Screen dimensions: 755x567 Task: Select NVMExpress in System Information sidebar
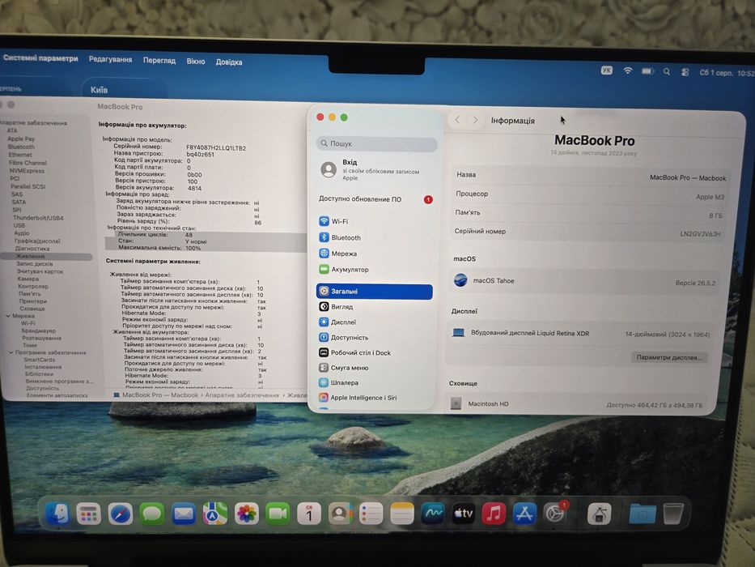click(27, 171)
